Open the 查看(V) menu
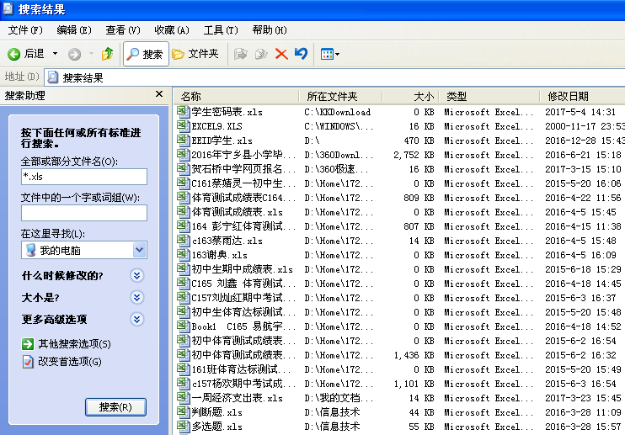This screenshot has width=625, height=435. (123, 30)
